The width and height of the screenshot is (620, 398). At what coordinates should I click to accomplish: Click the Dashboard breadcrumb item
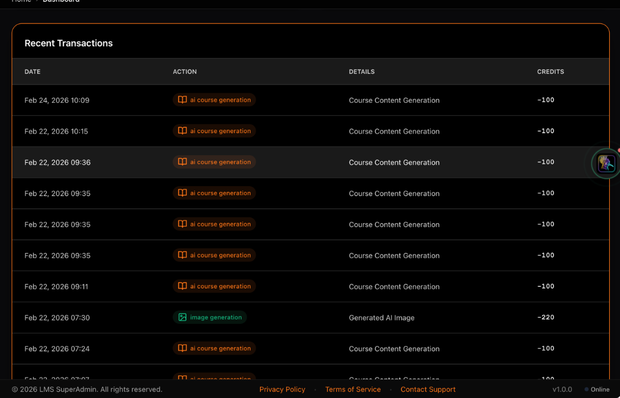tap(61, 1)
